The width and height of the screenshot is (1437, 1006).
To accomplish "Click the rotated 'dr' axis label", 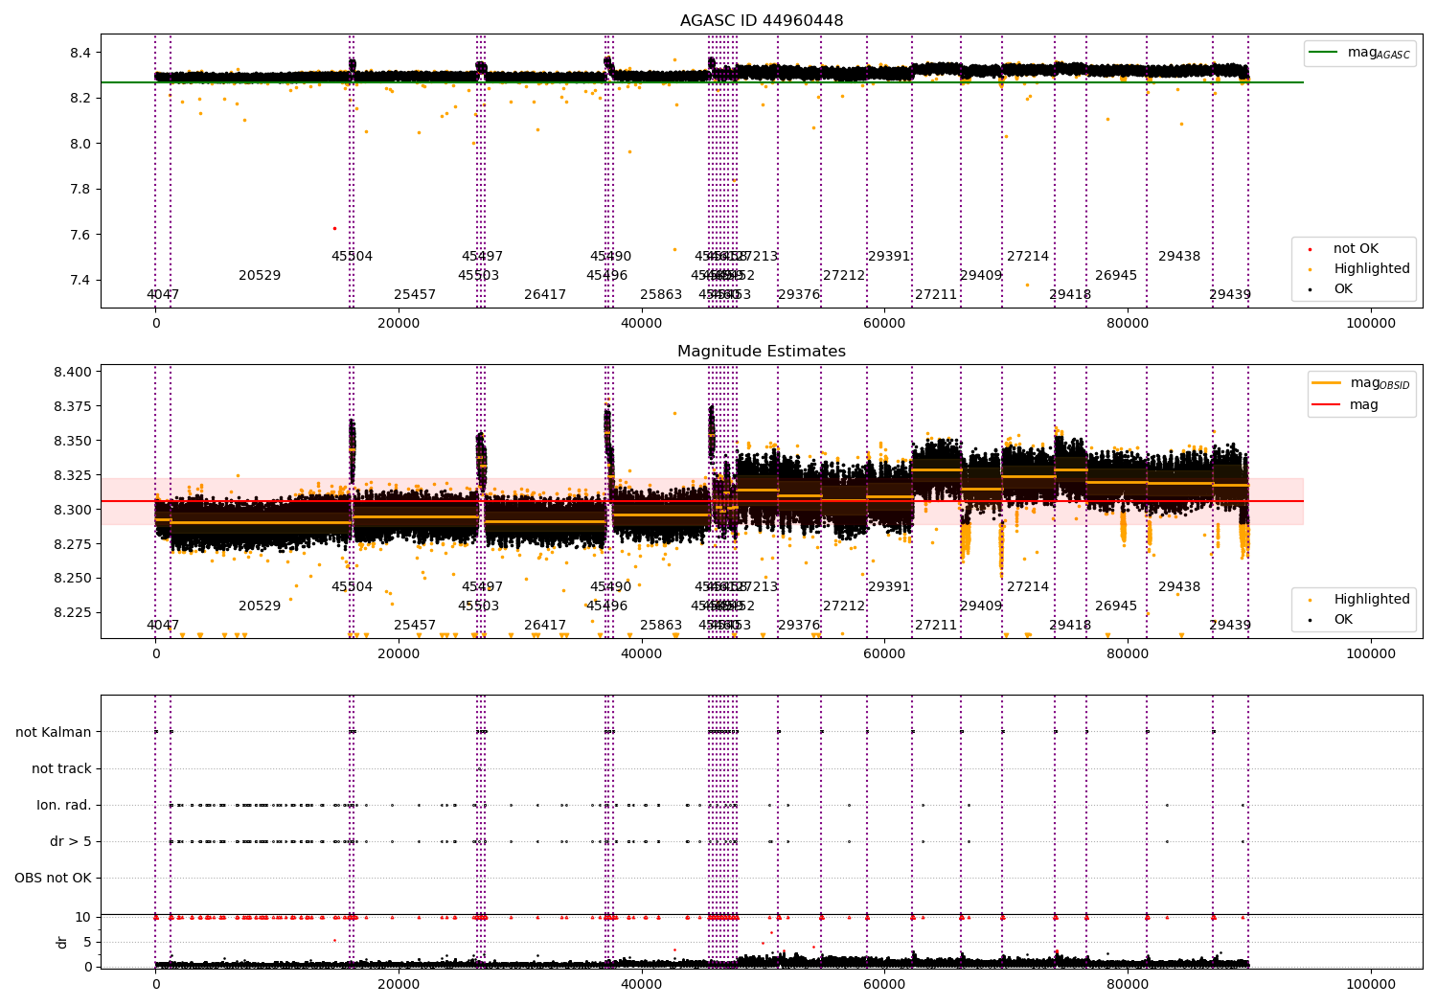I will pos(62,942).
